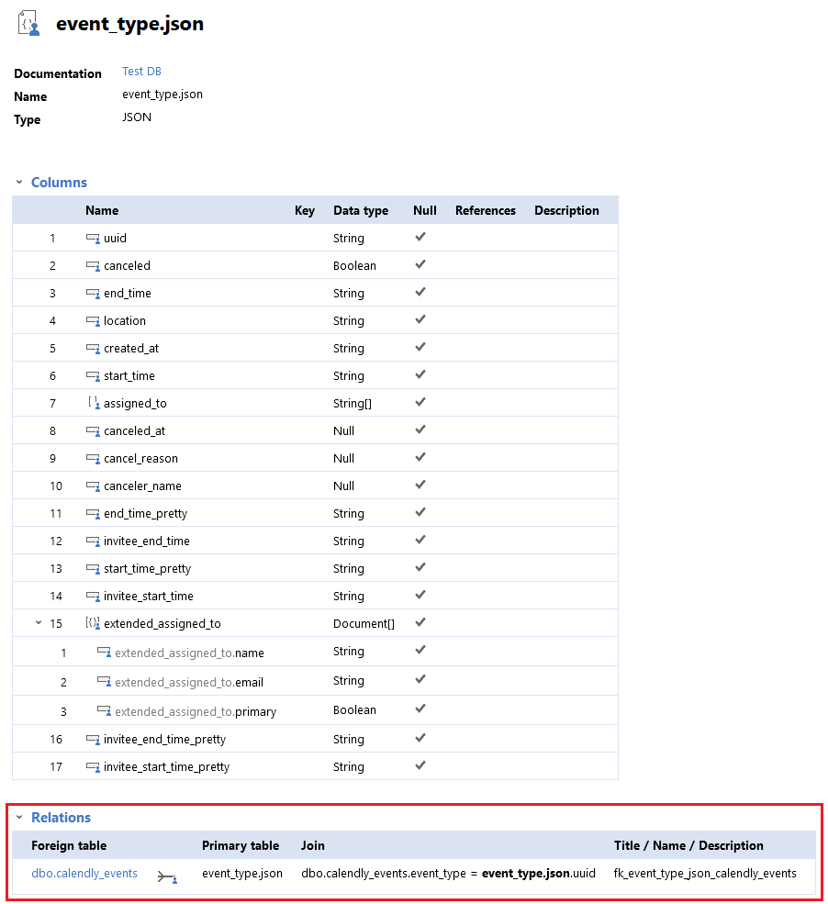Click the event_type.json document icon in the header

click(30, 25)
